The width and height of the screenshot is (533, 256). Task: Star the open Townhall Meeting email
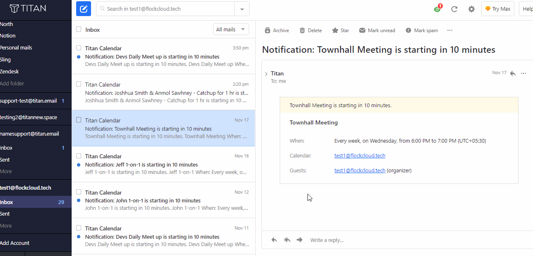(341, 31)
